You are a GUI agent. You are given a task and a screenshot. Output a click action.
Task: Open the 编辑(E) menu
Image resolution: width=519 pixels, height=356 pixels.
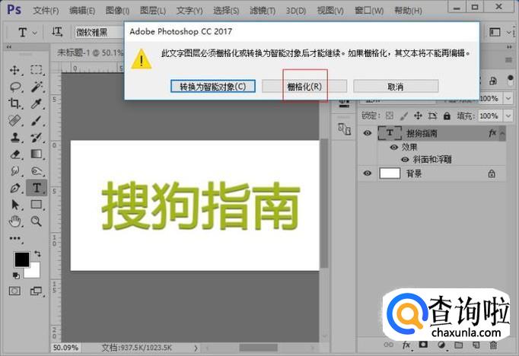click(82, 11)
